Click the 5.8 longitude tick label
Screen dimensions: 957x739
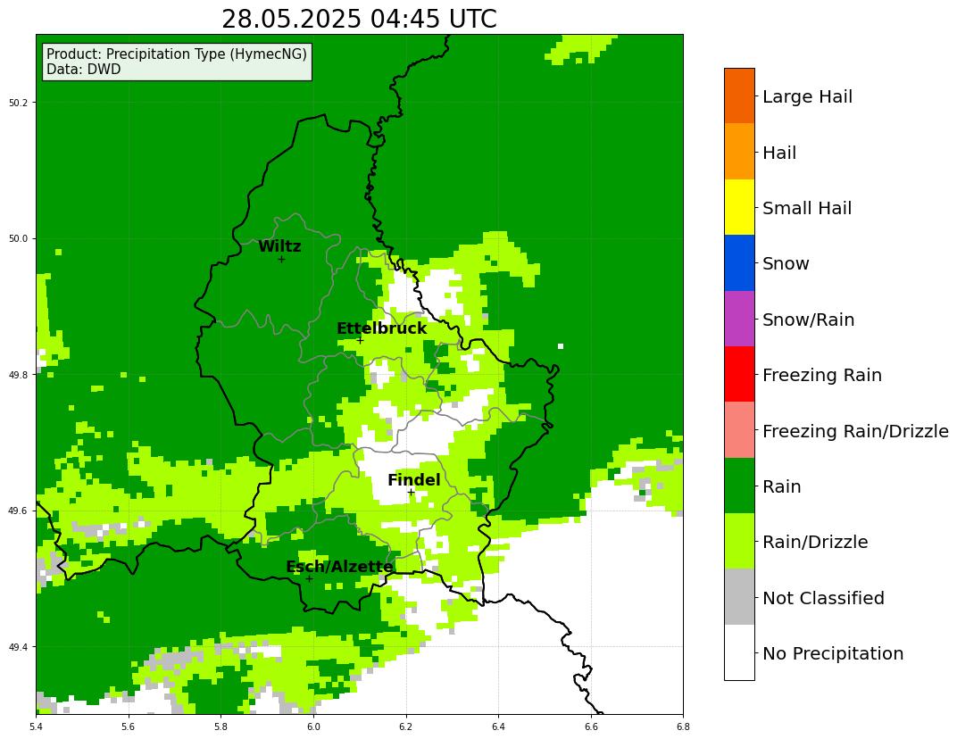pos(221,727)
